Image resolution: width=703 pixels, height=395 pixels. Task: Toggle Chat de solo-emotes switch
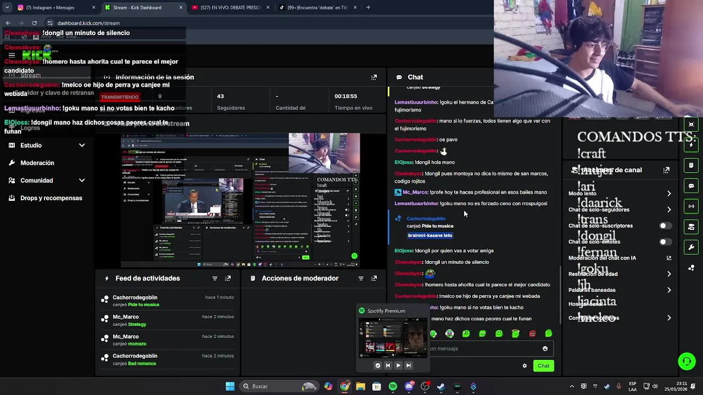tap(665, 242)
